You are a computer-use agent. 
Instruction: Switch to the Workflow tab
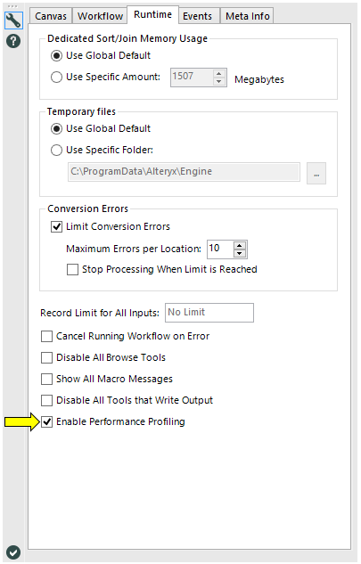pyautogui.click(x=100, y=16)
